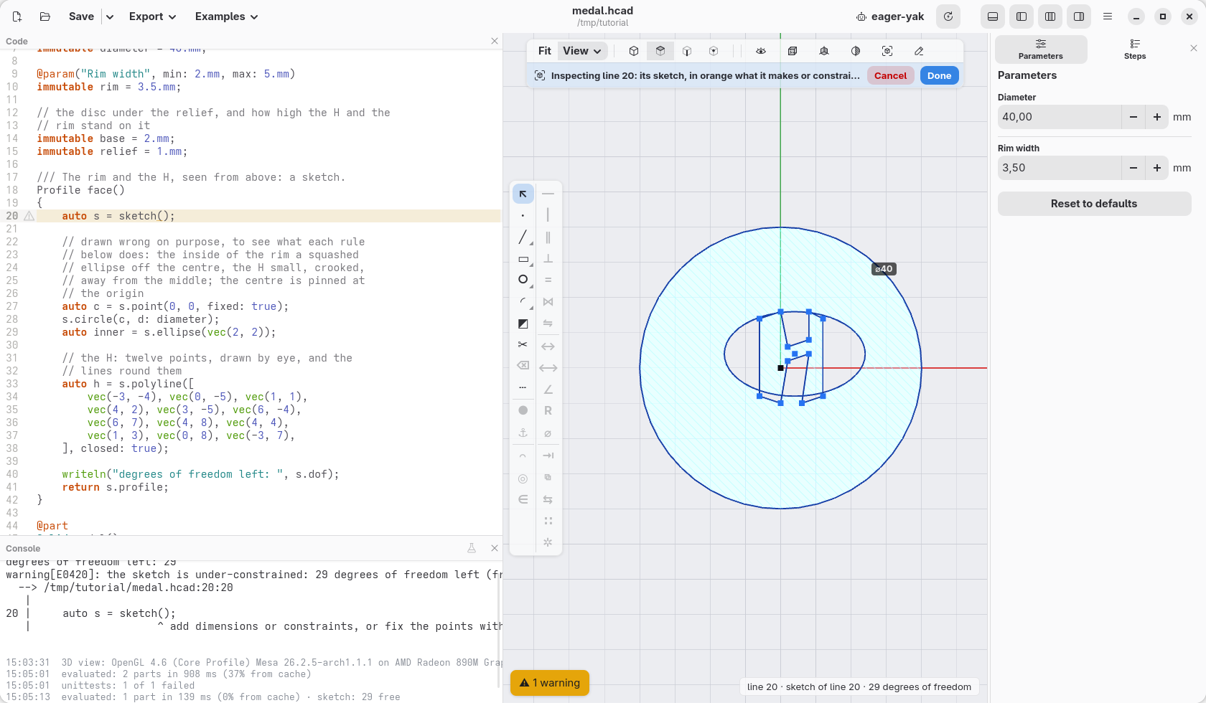
Task: Click the pencil edit icon in the view toolbar
Action: pos(919,51)
